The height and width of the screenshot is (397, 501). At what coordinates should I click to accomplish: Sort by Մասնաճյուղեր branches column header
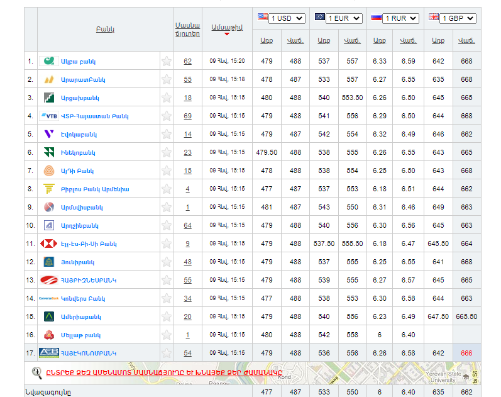tap(187, 29)
